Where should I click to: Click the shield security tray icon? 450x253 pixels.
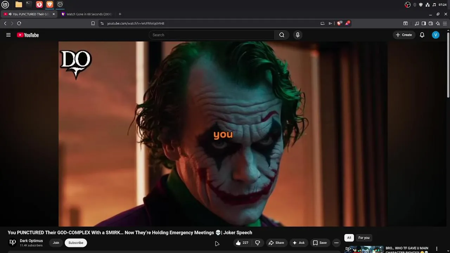421,5
